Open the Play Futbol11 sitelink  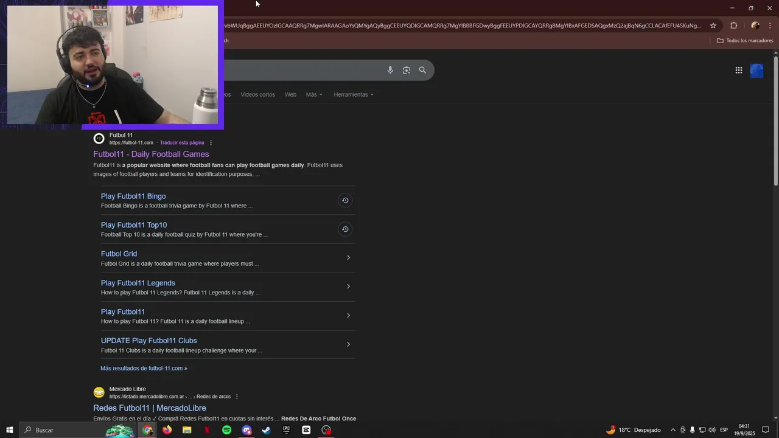[123, 312]
